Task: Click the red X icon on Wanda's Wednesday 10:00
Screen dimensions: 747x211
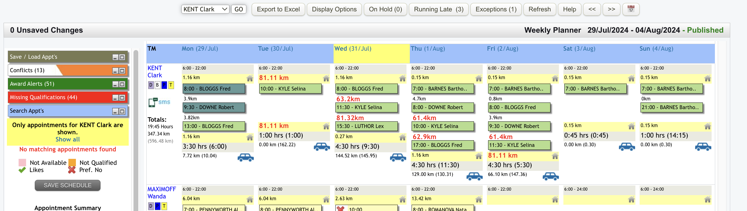Action: click(x=340, y=209)
